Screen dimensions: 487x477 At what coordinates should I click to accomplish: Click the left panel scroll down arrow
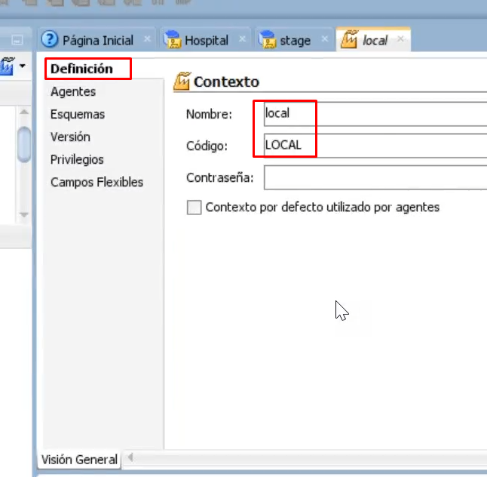(24, 214)
